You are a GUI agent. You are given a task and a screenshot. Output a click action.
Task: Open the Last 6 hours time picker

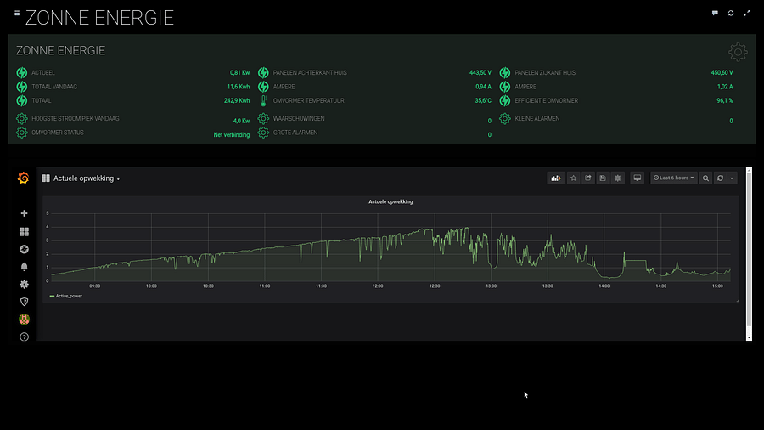674,178
